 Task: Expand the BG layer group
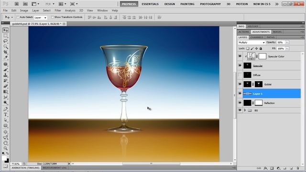[245, 110]
